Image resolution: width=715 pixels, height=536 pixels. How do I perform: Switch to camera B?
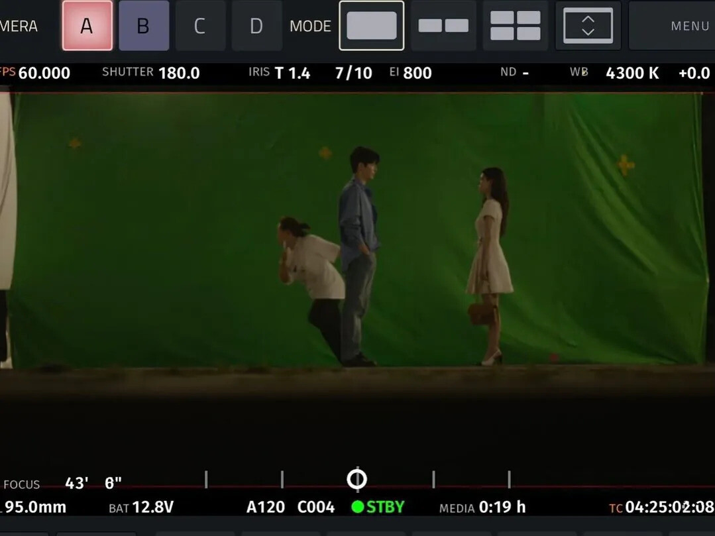point(144,26)
